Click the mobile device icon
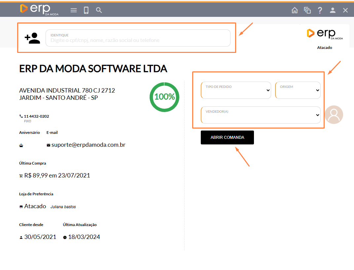 pos(86,10)
